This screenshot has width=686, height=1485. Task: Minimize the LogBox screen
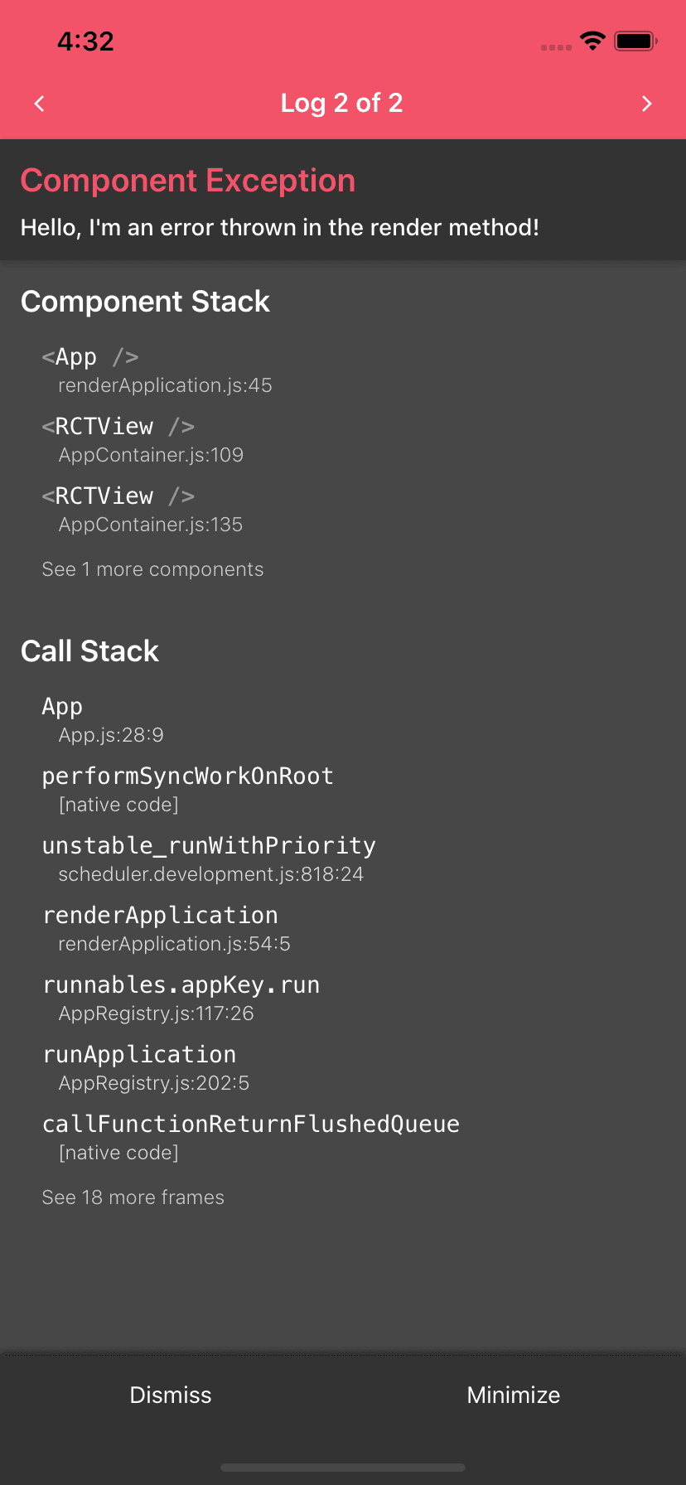pos(514,1395)
